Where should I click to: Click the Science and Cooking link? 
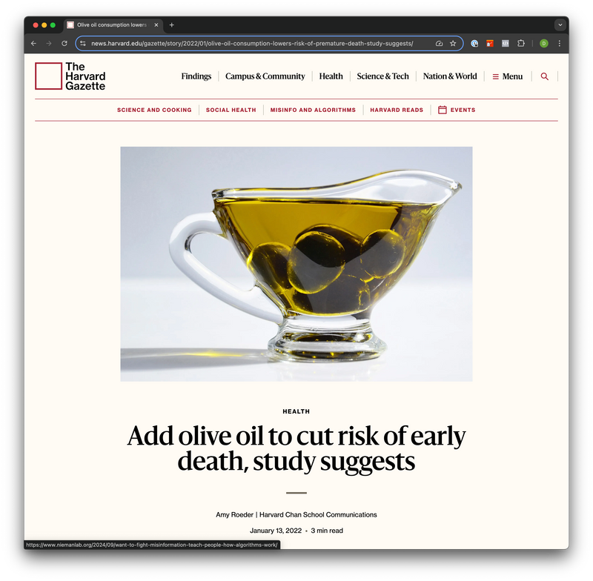pyautogui.click(x=154, y=110)
